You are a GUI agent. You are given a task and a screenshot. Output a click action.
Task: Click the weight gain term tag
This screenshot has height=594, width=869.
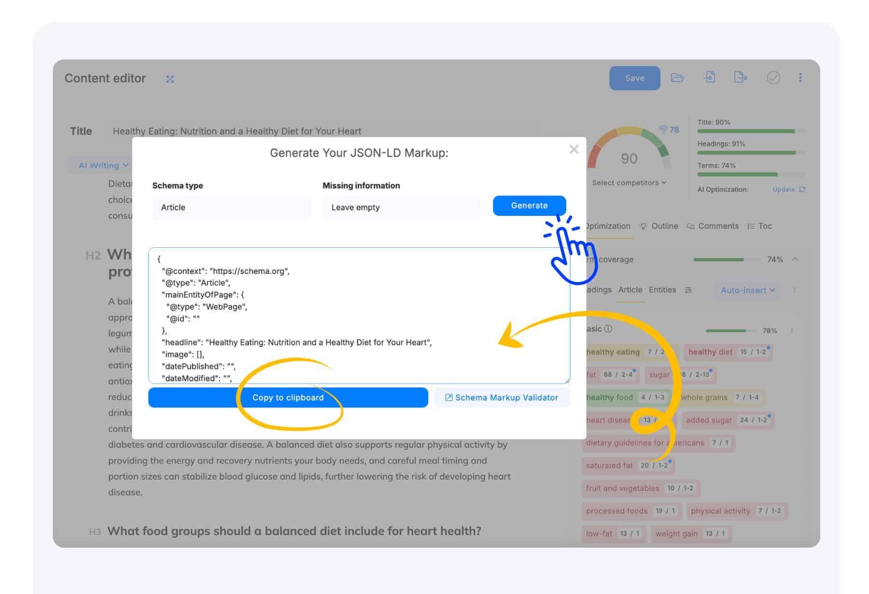pyautogui.click(x=691, y=534)
